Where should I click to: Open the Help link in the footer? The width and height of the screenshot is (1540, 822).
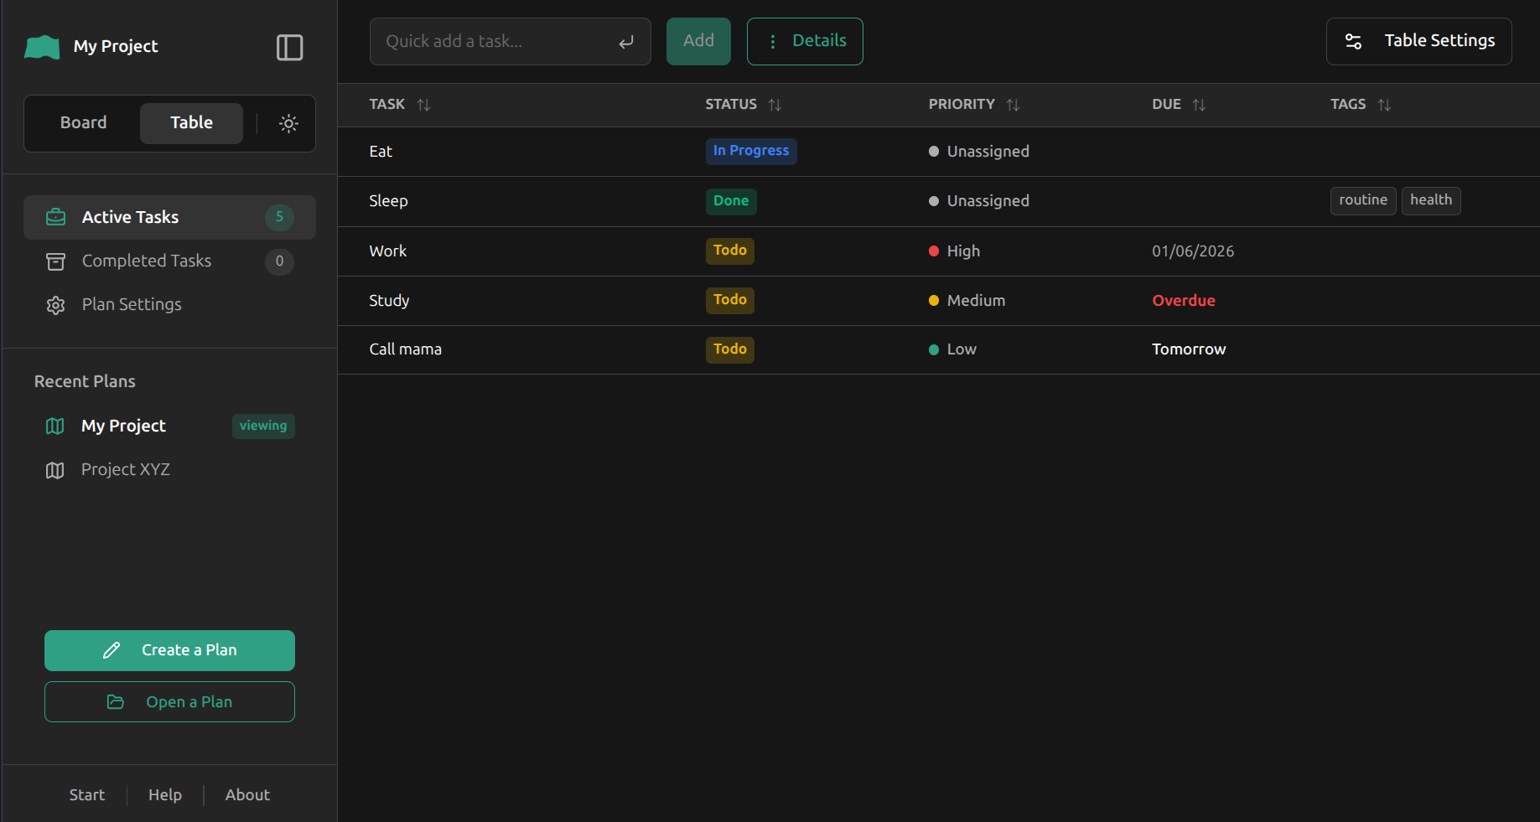(x=165, y=795)
